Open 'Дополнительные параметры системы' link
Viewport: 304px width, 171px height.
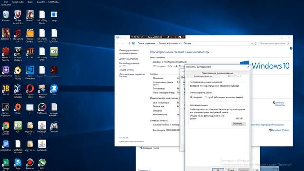click(132, 75)
